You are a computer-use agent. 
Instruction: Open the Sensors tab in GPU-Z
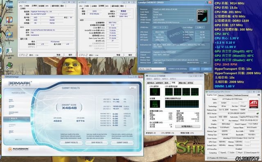[221, 95]
